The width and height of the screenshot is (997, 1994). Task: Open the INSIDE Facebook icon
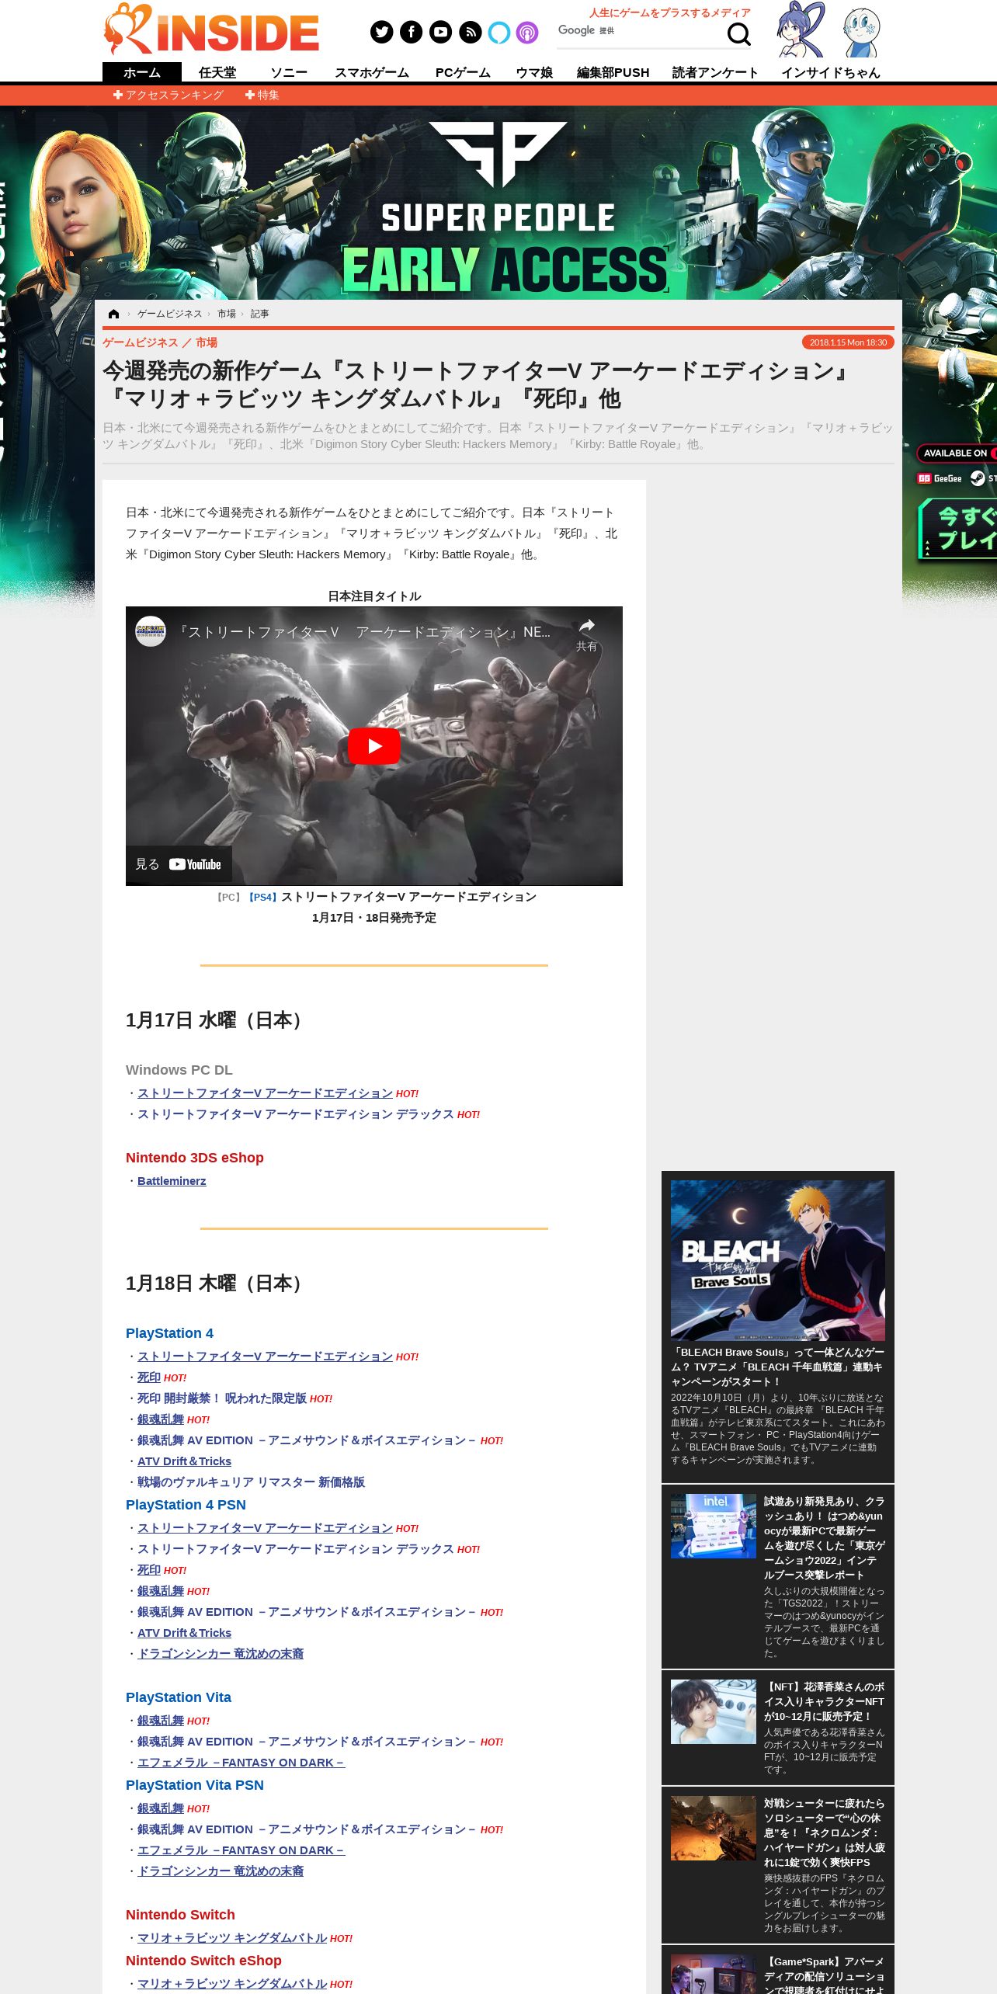[x=411, y=32]
